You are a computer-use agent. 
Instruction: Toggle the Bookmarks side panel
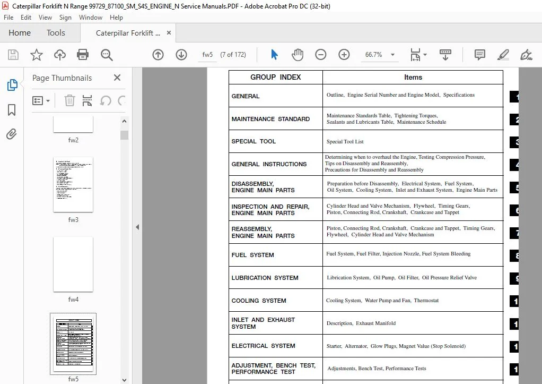[x=12, y=110]
